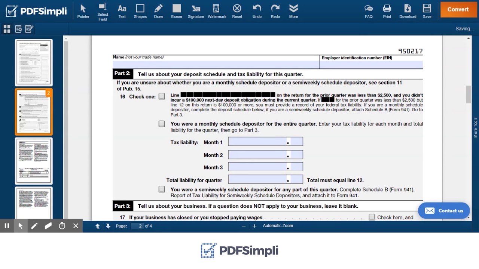
Task: Pick the Eraser tool
Action: point(177,11)
